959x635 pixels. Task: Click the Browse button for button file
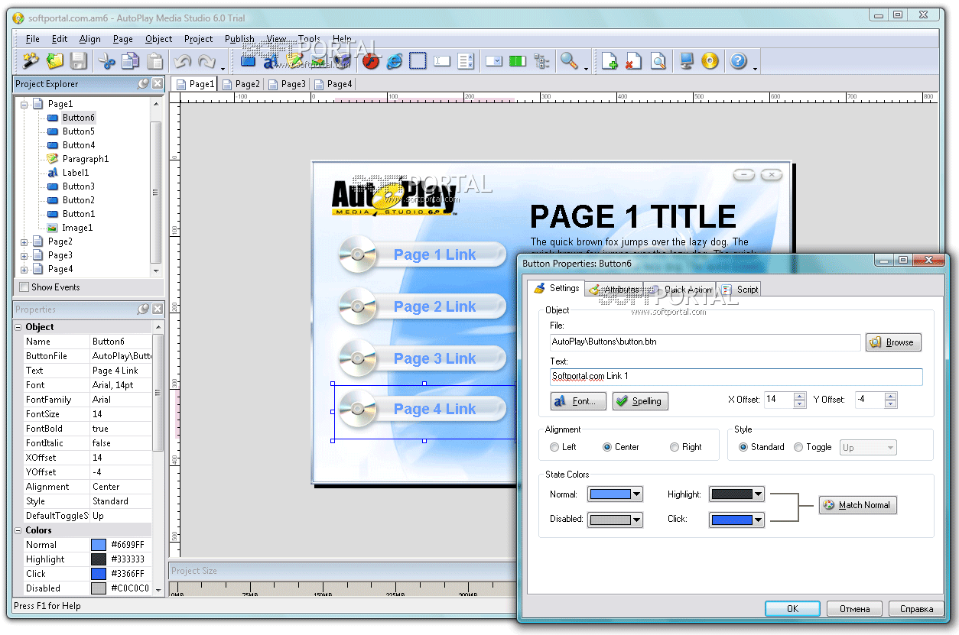[893, 342]
